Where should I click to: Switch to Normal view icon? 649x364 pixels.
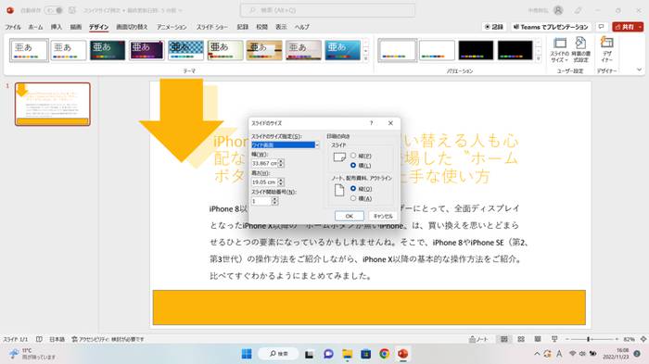click(504, 339)
